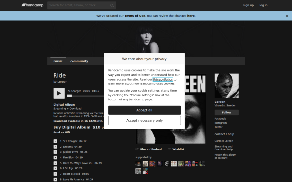Open the Heart on Hold track title
Image resolution: width=292 pixels, height=182 pixels.
pos(72,174)
